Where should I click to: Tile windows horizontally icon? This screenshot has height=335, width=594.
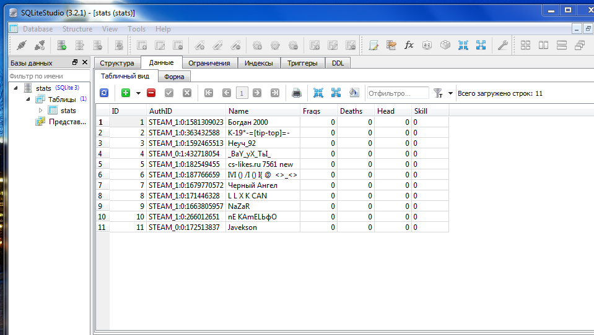(x=544, y=45)
